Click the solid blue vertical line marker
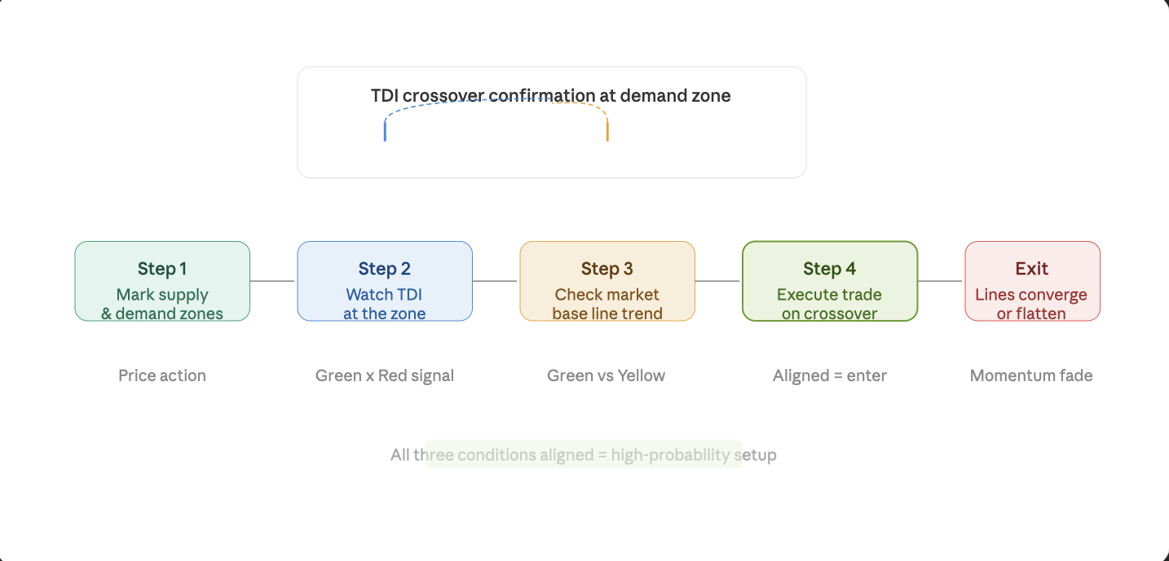1169x561 pixels. (385, 131)
